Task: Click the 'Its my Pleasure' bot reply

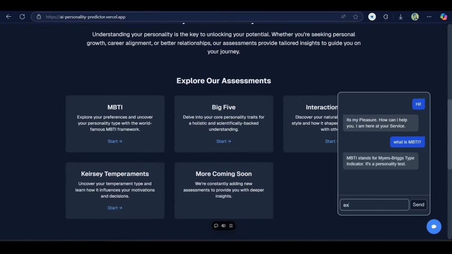Action: 380,123
